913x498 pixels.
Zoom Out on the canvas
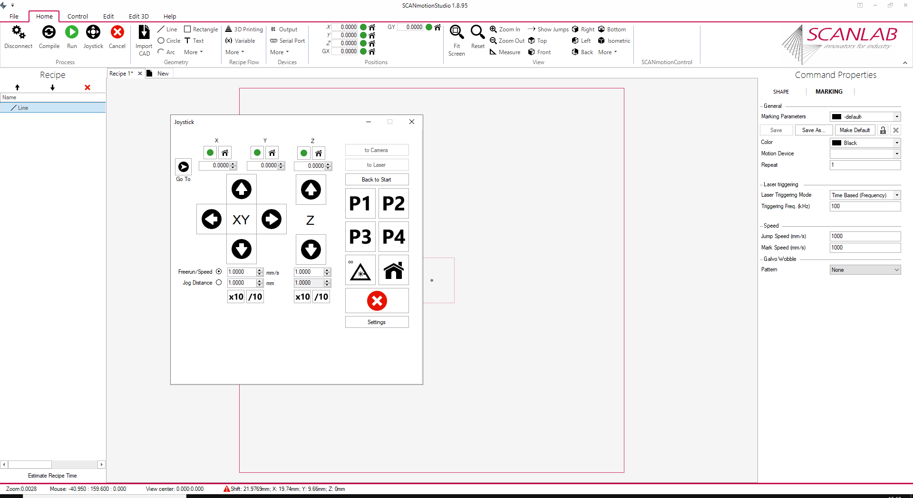click(x=507, y=41)
